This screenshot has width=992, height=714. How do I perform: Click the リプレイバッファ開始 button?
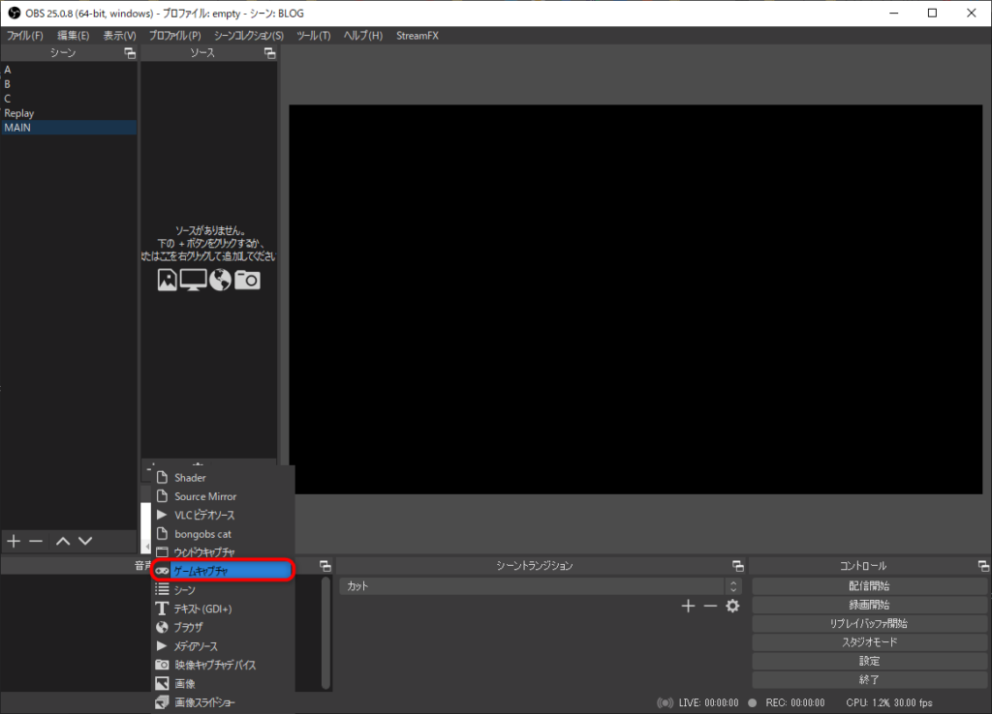(869, 624)
